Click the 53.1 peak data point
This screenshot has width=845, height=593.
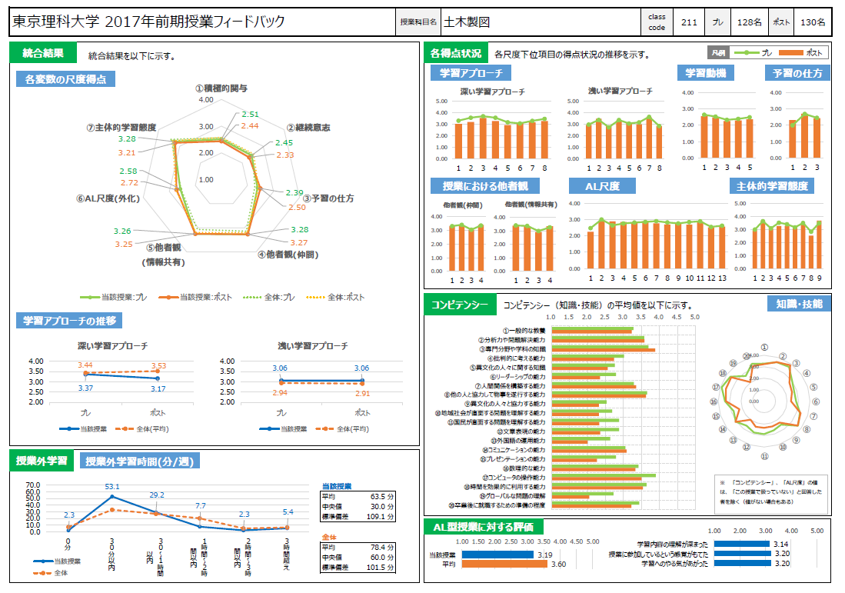(112, 496)
